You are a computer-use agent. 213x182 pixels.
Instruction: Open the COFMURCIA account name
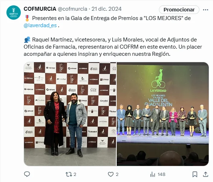[x=40, y=9]
